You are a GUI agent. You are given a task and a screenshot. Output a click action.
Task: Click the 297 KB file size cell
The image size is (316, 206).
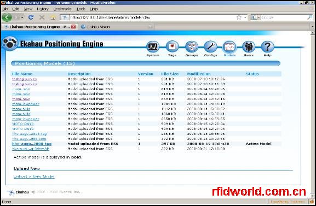[x=168, y=144]
